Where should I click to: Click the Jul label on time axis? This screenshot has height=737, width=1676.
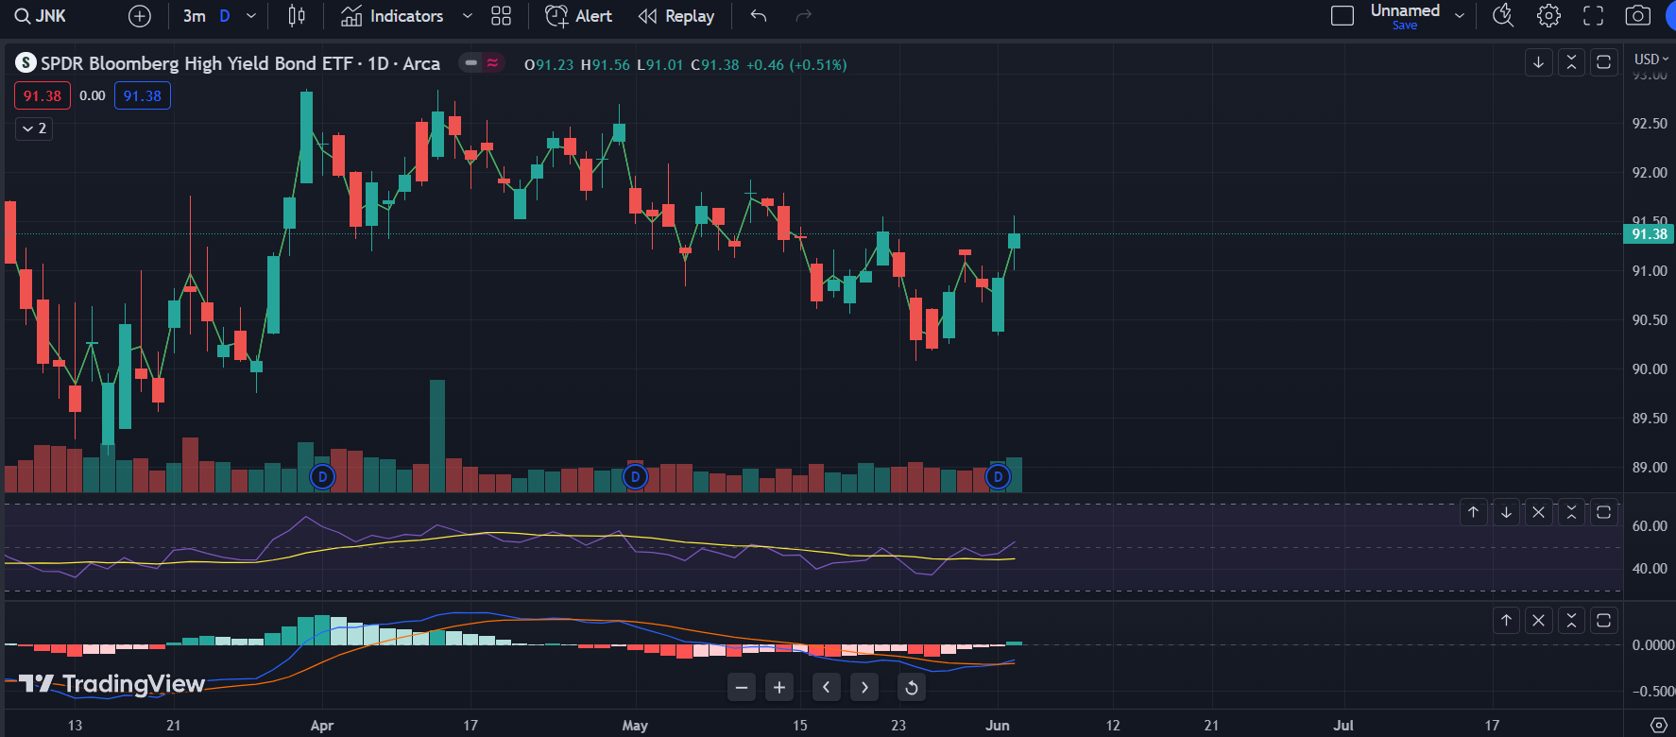pos(1343,726)
